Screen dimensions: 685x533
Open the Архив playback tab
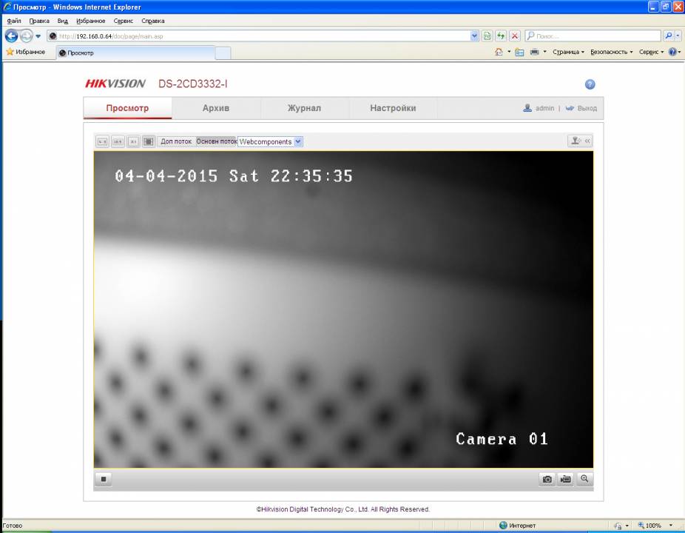pyautogui.click(x=216, y=108)
